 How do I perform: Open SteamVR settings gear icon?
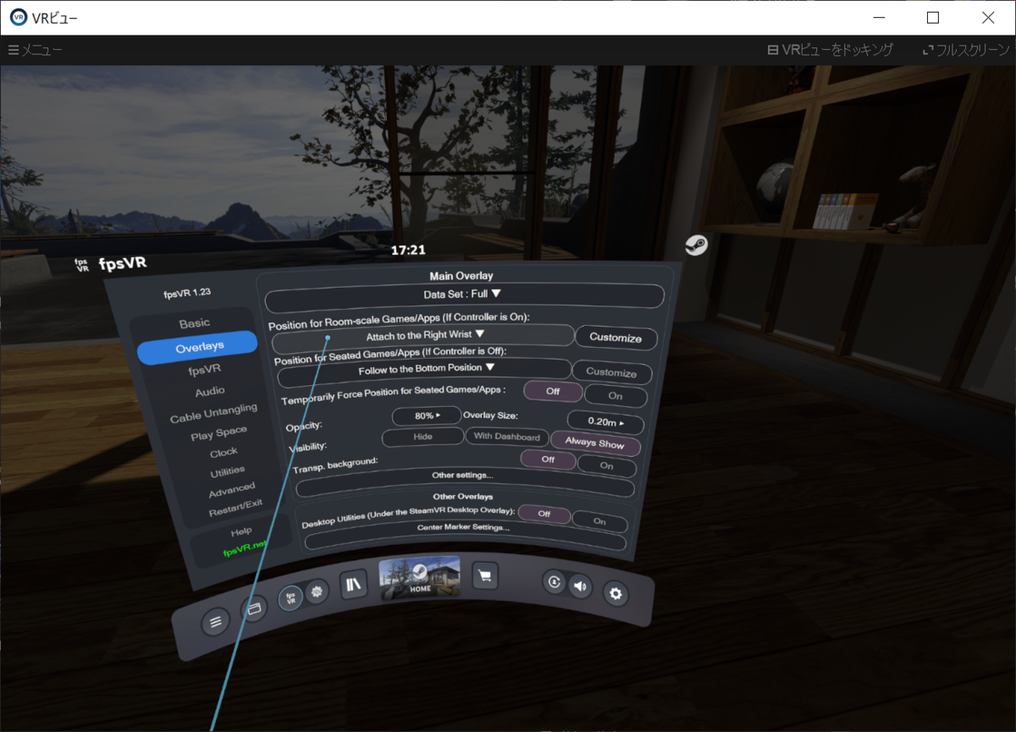(616, 594)
